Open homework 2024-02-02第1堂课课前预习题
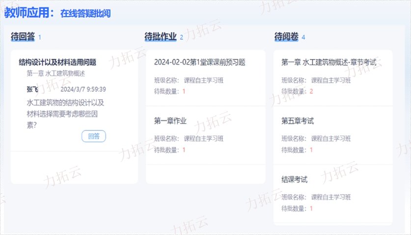 200,62
